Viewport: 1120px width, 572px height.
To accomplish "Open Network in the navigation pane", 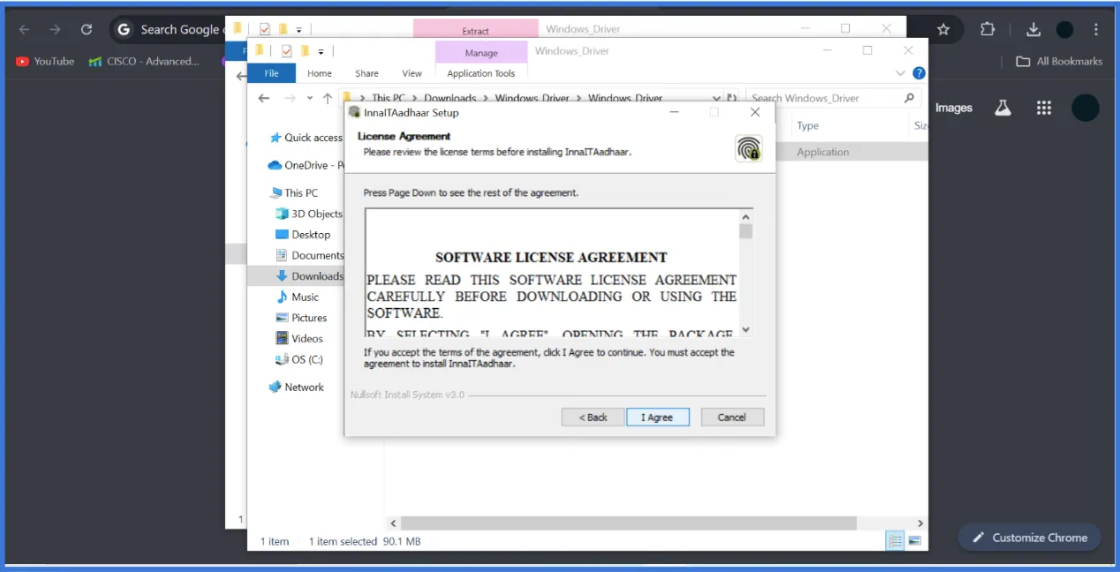I will (x=296, y=387).
